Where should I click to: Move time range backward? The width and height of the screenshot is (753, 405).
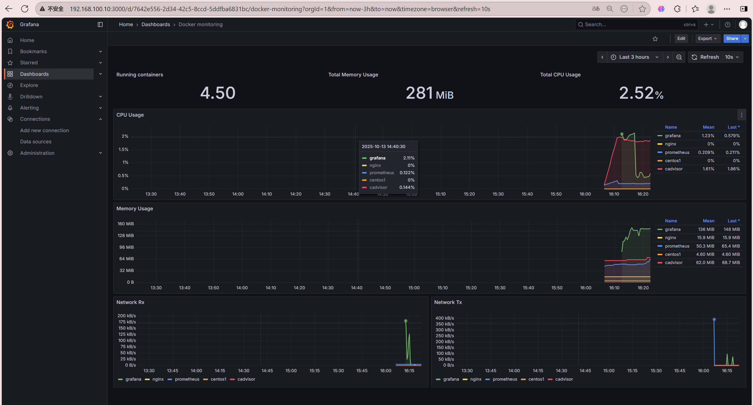[602, 57]
